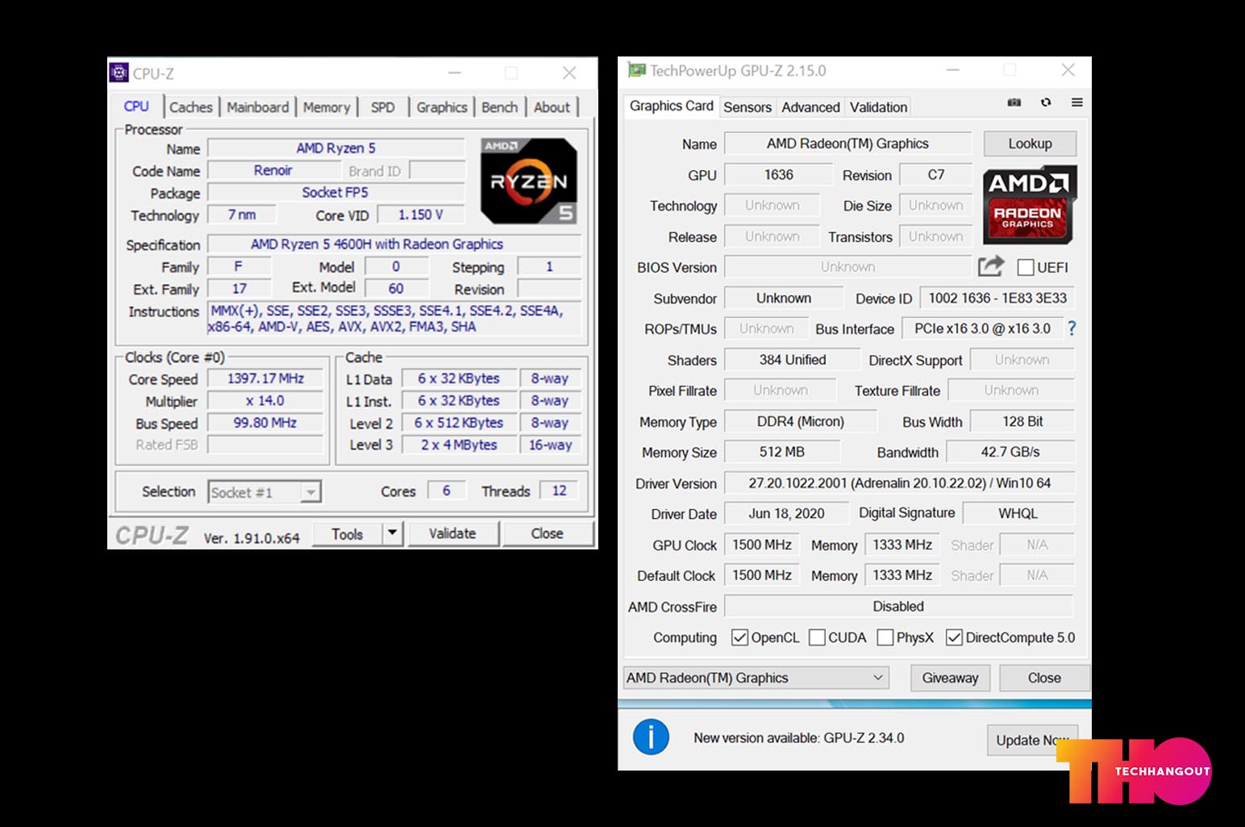
Task: Open the Sensors tab in GPU-Z
Action: (x=747, y=107)
